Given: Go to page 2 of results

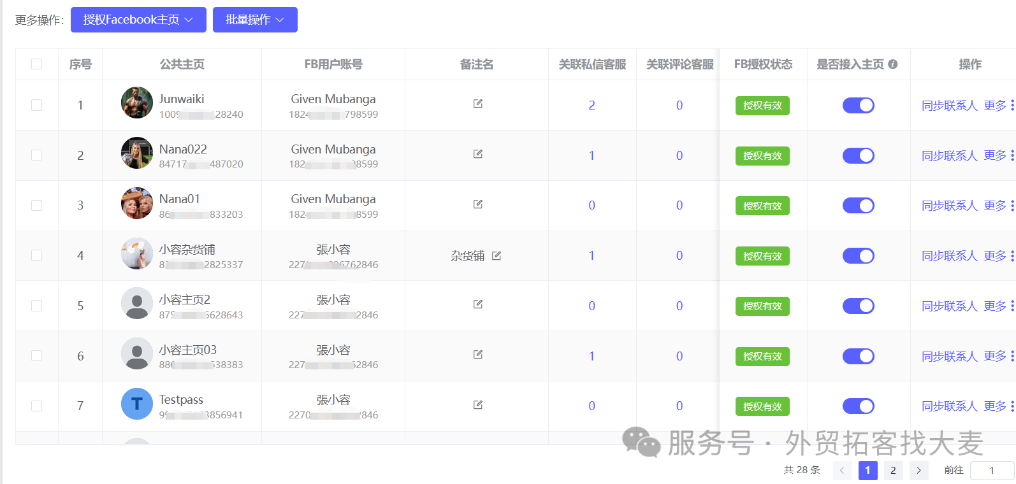Looking at the screenshot, I should pos(893,471).
